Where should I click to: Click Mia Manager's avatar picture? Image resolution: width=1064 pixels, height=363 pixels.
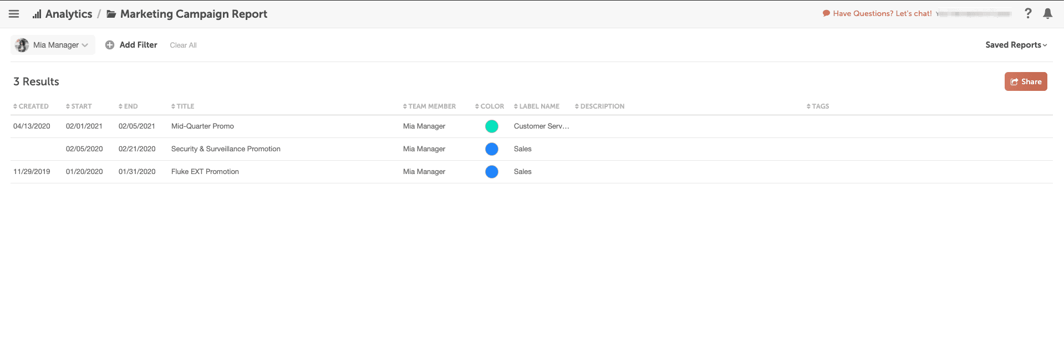pos(22,45)
